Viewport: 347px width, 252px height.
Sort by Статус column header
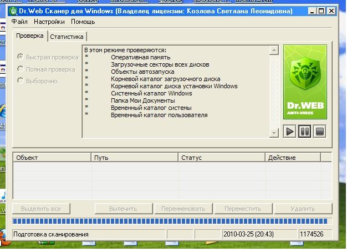[x=222, y=158]
